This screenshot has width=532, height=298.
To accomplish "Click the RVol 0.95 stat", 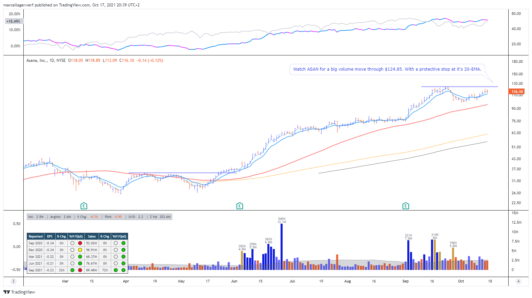I will pyautogui.click(x=113, y=217).
